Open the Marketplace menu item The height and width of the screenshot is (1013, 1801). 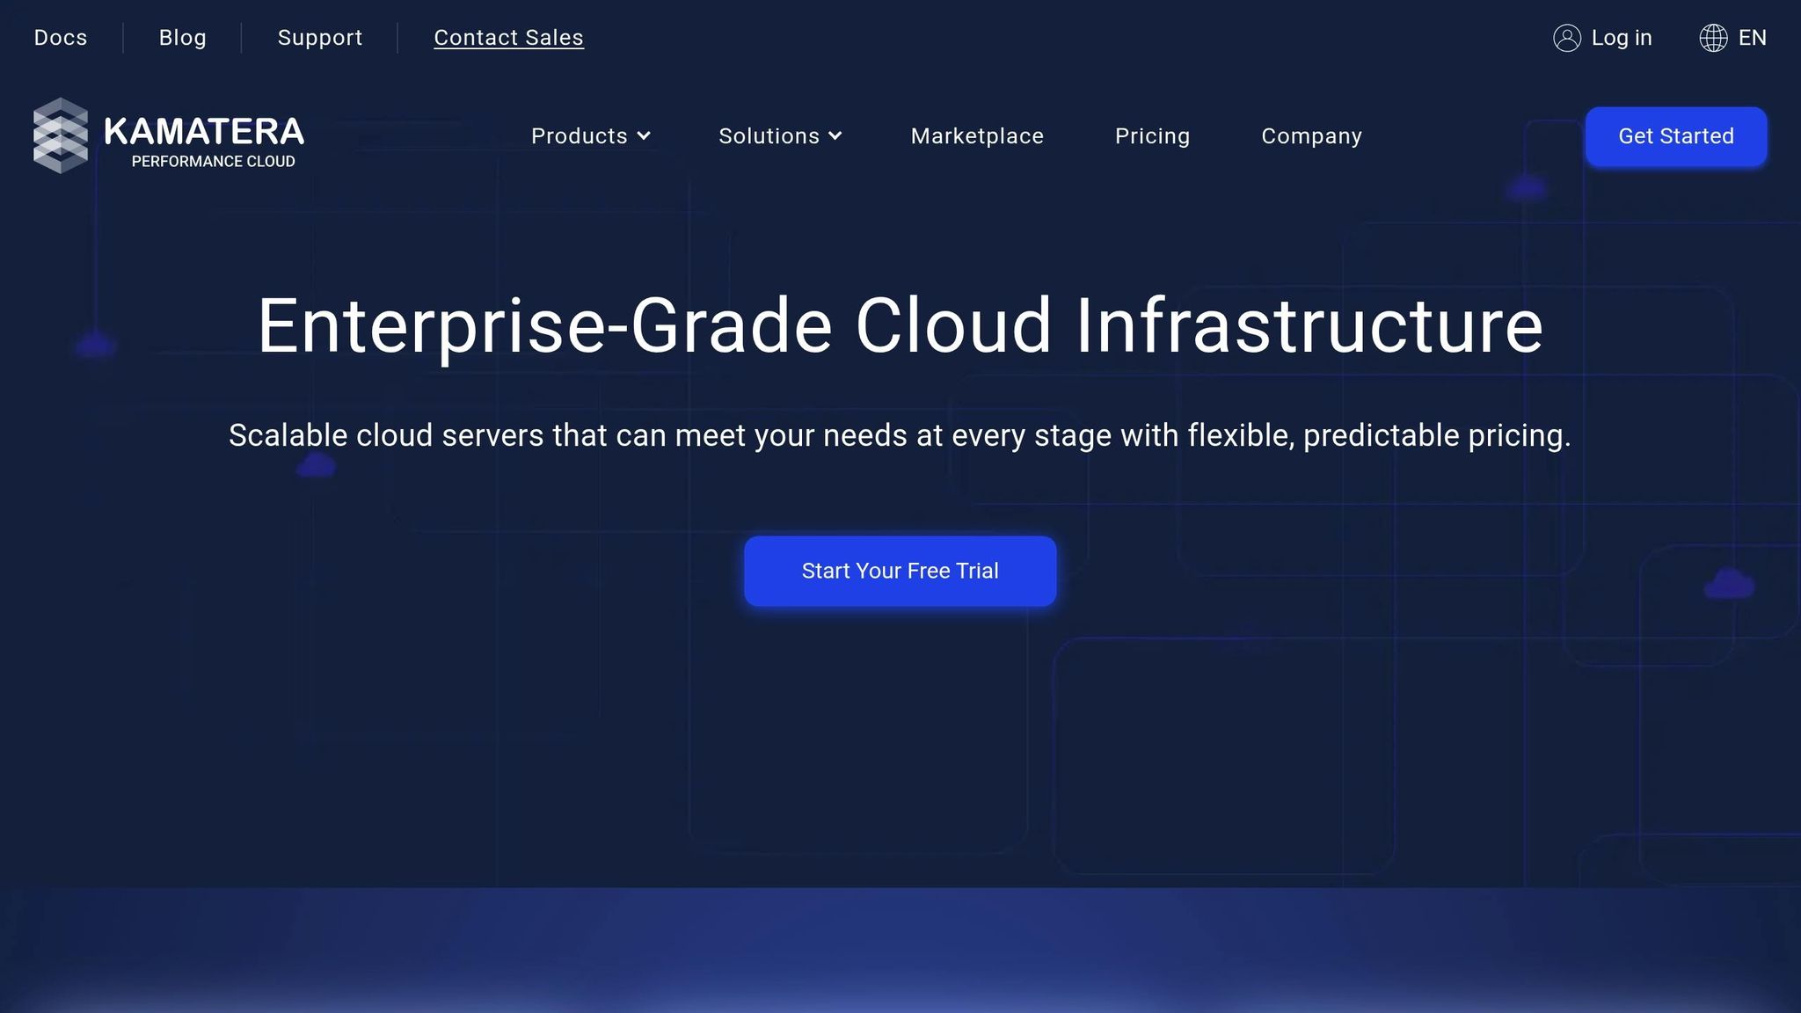pos(977,136)
